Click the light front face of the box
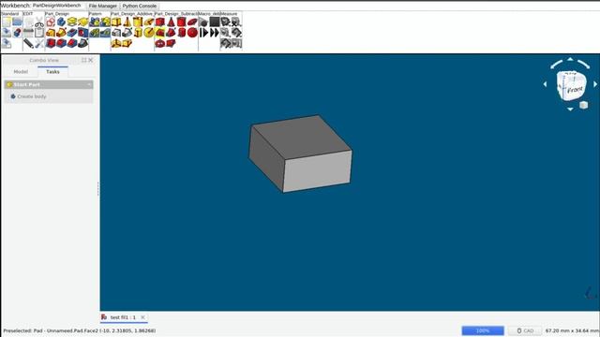 (x=318, y=171)
